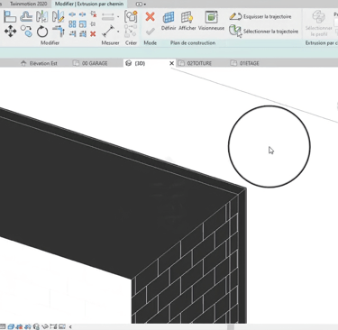Close the (3D) view tab
Screen dimensions: 338x330
coord(171,63)
